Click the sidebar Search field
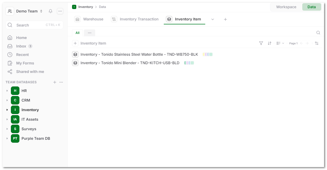The width and height of the screenshot is (327, 170). (x=34, y=25)
